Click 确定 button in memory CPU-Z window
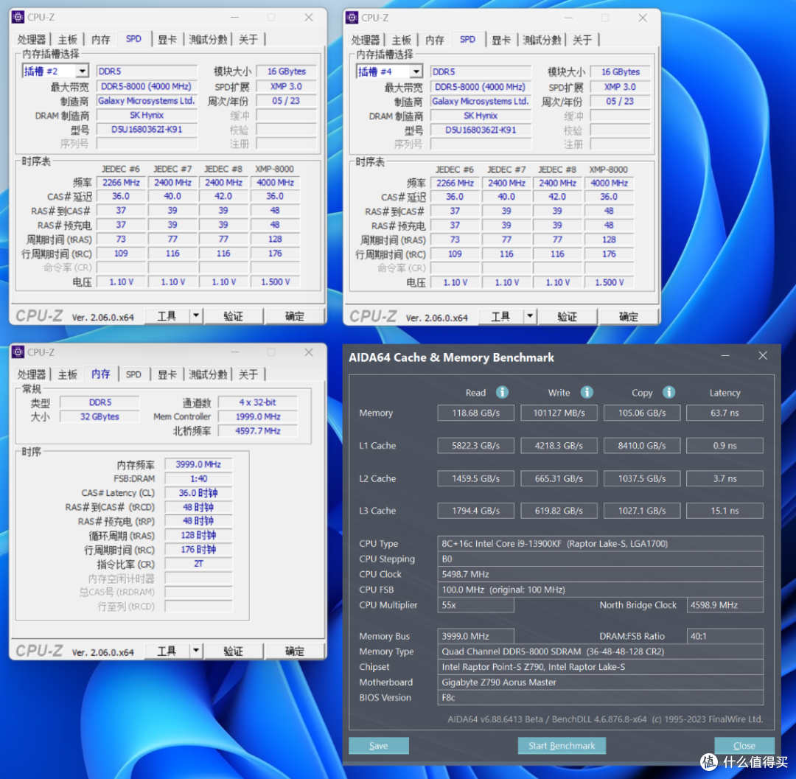 point(294,650)
